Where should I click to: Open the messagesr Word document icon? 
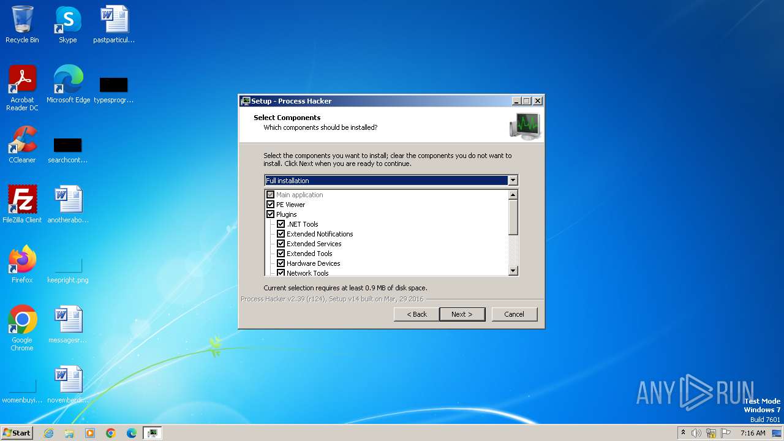[x=68, y=325]
